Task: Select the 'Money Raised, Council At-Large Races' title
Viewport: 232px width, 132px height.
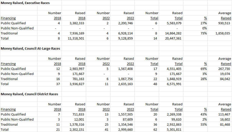Action: (30, 49)
